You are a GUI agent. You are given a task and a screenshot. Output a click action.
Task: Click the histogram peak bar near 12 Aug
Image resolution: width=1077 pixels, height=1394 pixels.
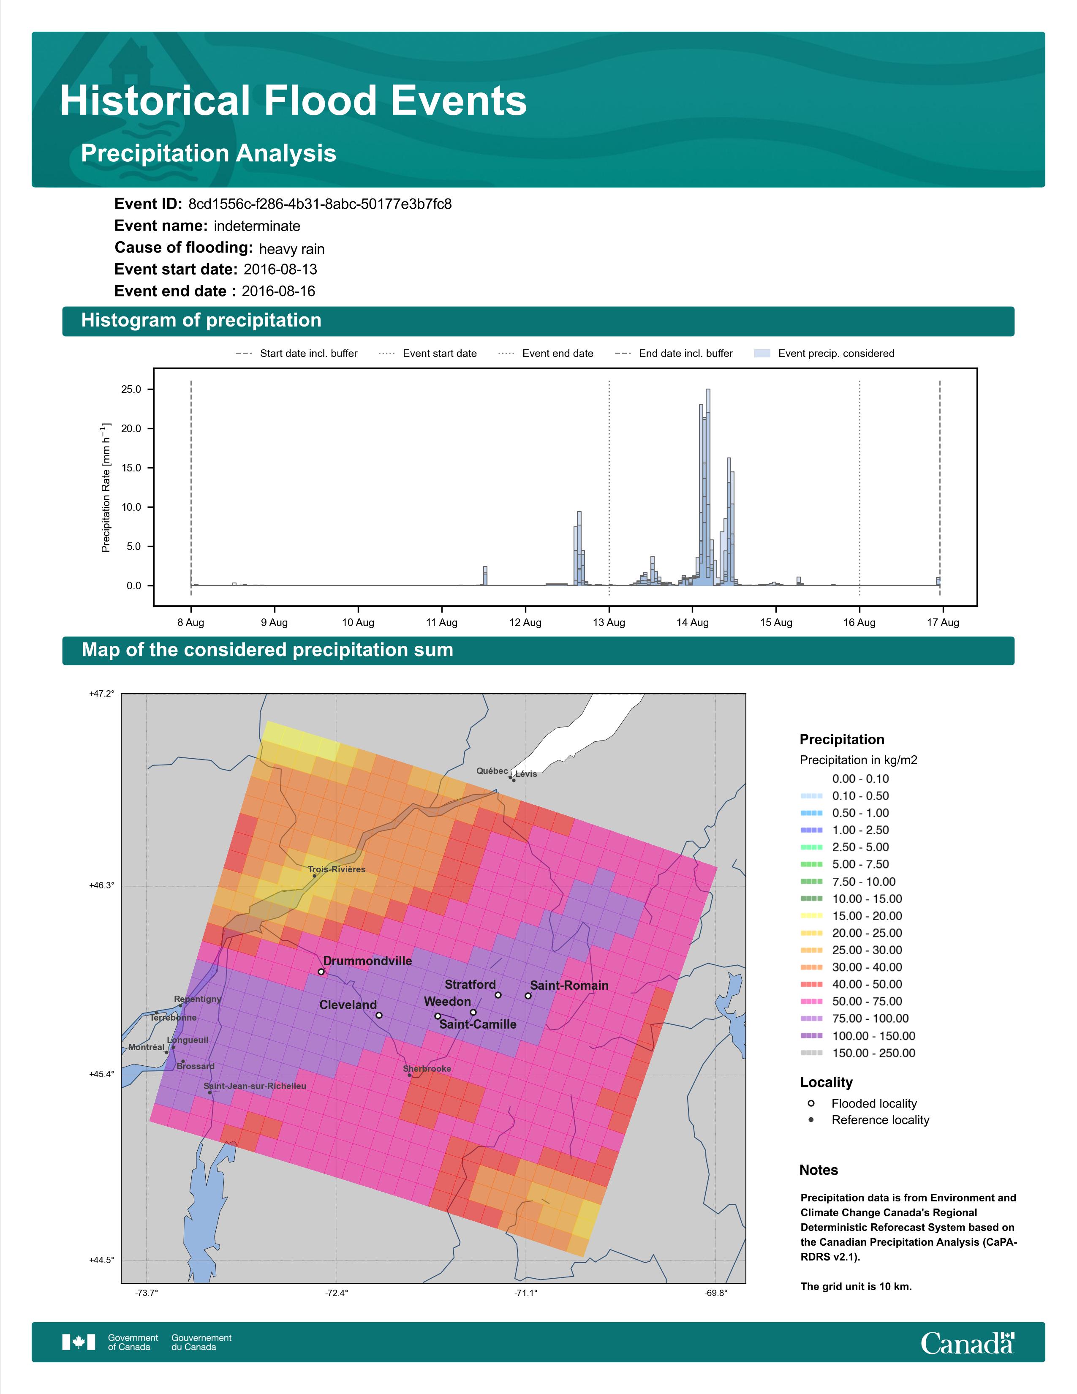pos(579,548)
